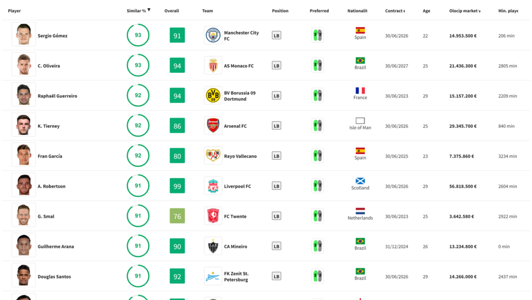Click the preferred foot icon for Sergio Gómez

pyautogui.click(x=317, y=35)
